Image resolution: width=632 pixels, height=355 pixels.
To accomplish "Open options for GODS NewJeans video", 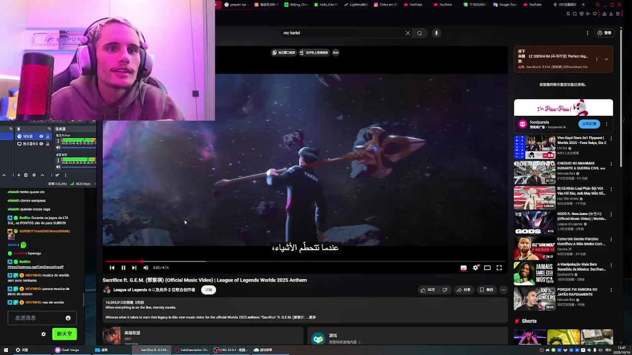I will click(x=611, y=215).
